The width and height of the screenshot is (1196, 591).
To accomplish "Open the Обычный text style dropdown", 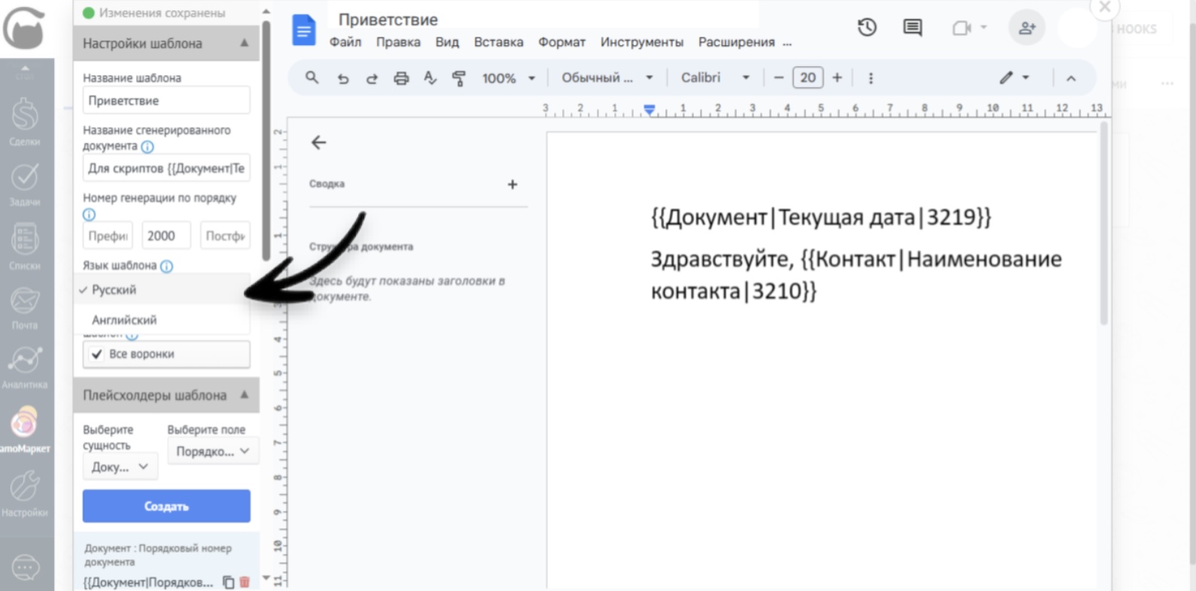I will pos(607,78).
